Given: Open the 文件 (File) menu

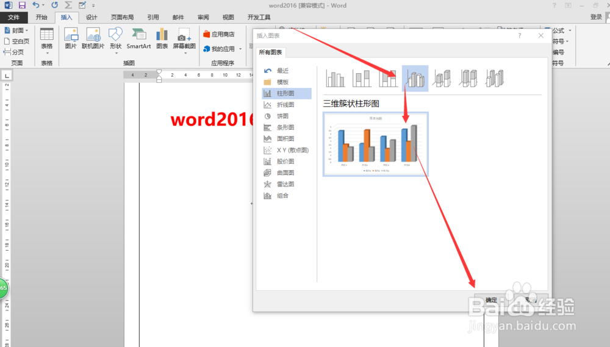Looking at the screenshot, I should (x=13, y=17).
